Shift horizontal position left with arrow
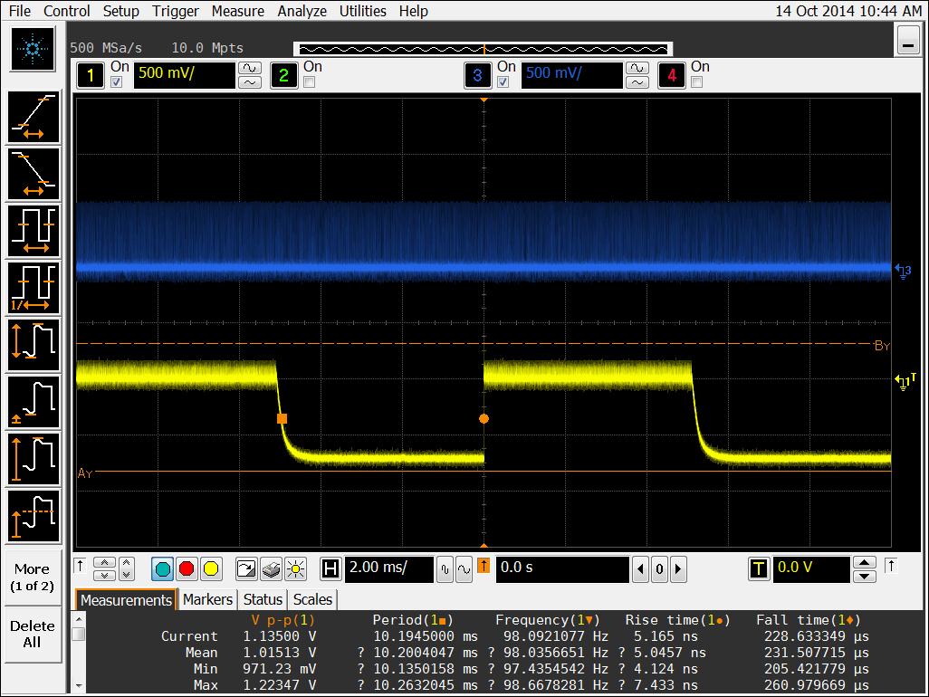 pyautogui.click(x=641, y=569)
